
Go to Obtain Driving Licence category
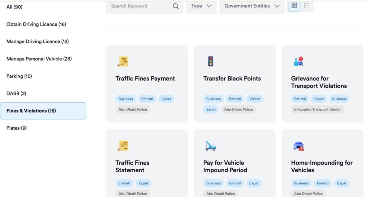[36, 24]
